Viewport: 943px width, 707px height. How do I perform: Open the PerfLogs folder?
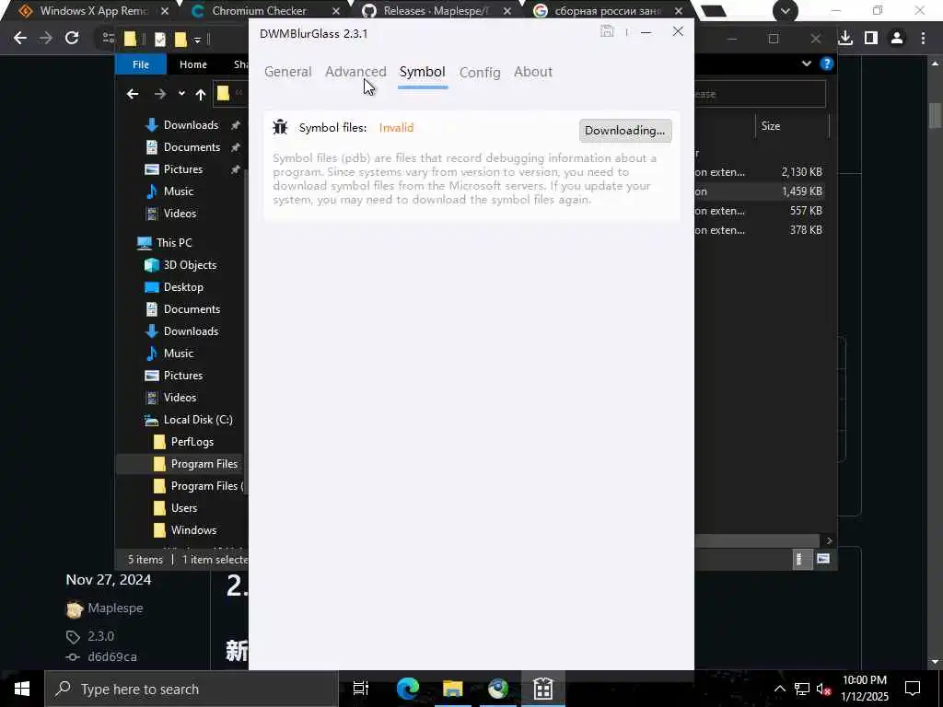tap(192, 442)
